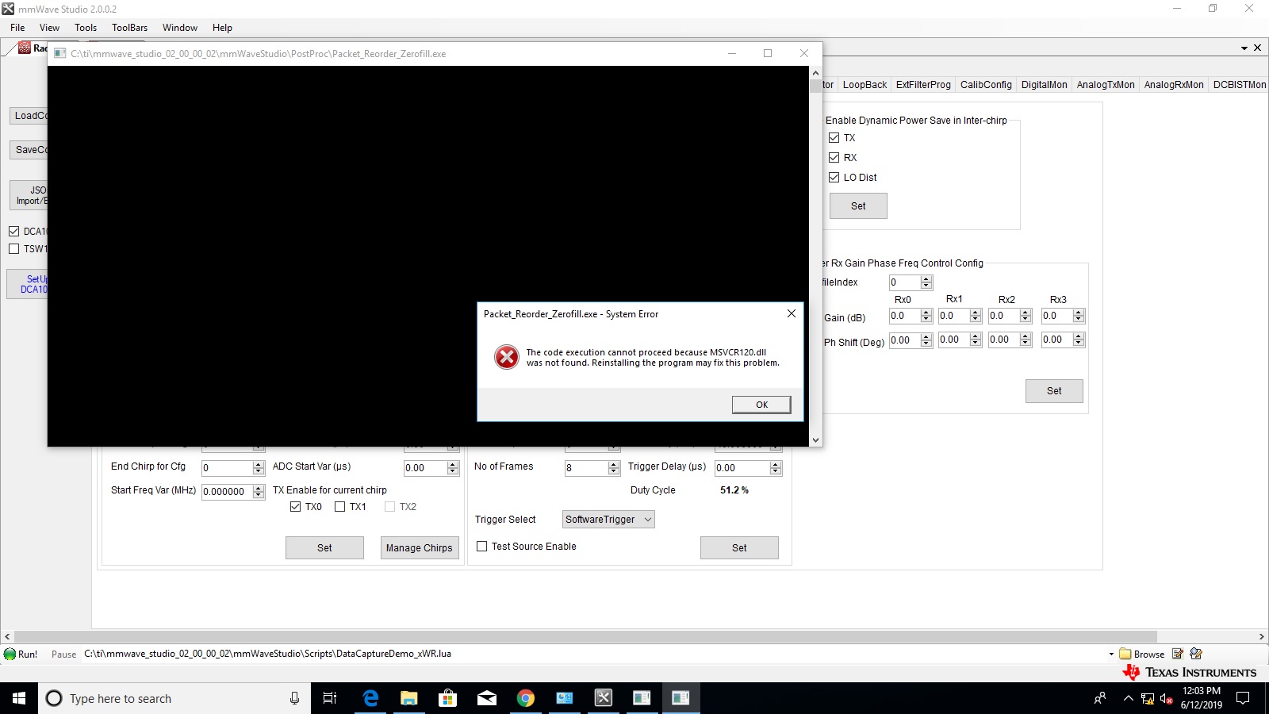Adjust the Rx3 Ph Shift spinner

click(x=1079, y=340)
